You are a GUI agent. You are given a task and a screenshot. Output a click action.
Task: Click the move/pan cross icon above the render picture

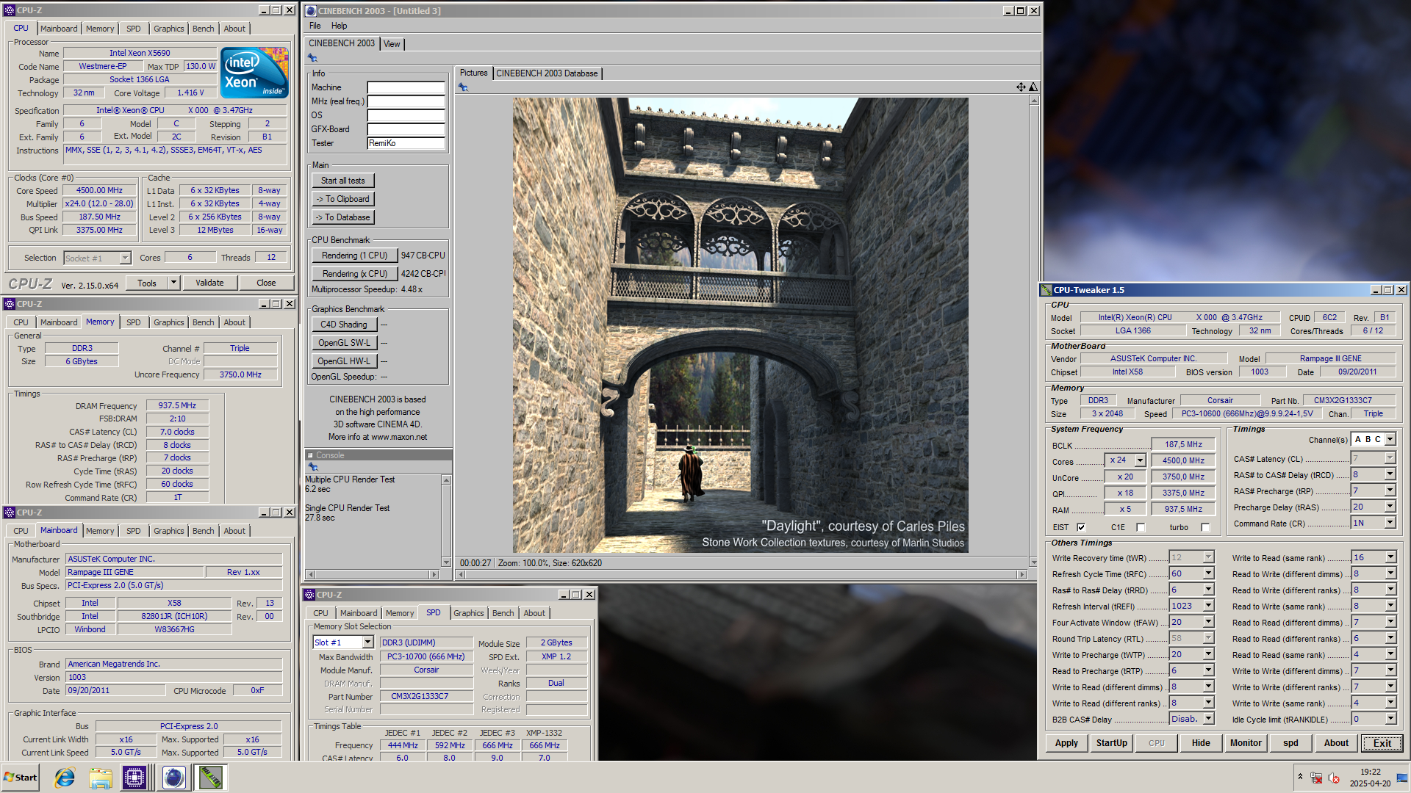point(1021,87)
